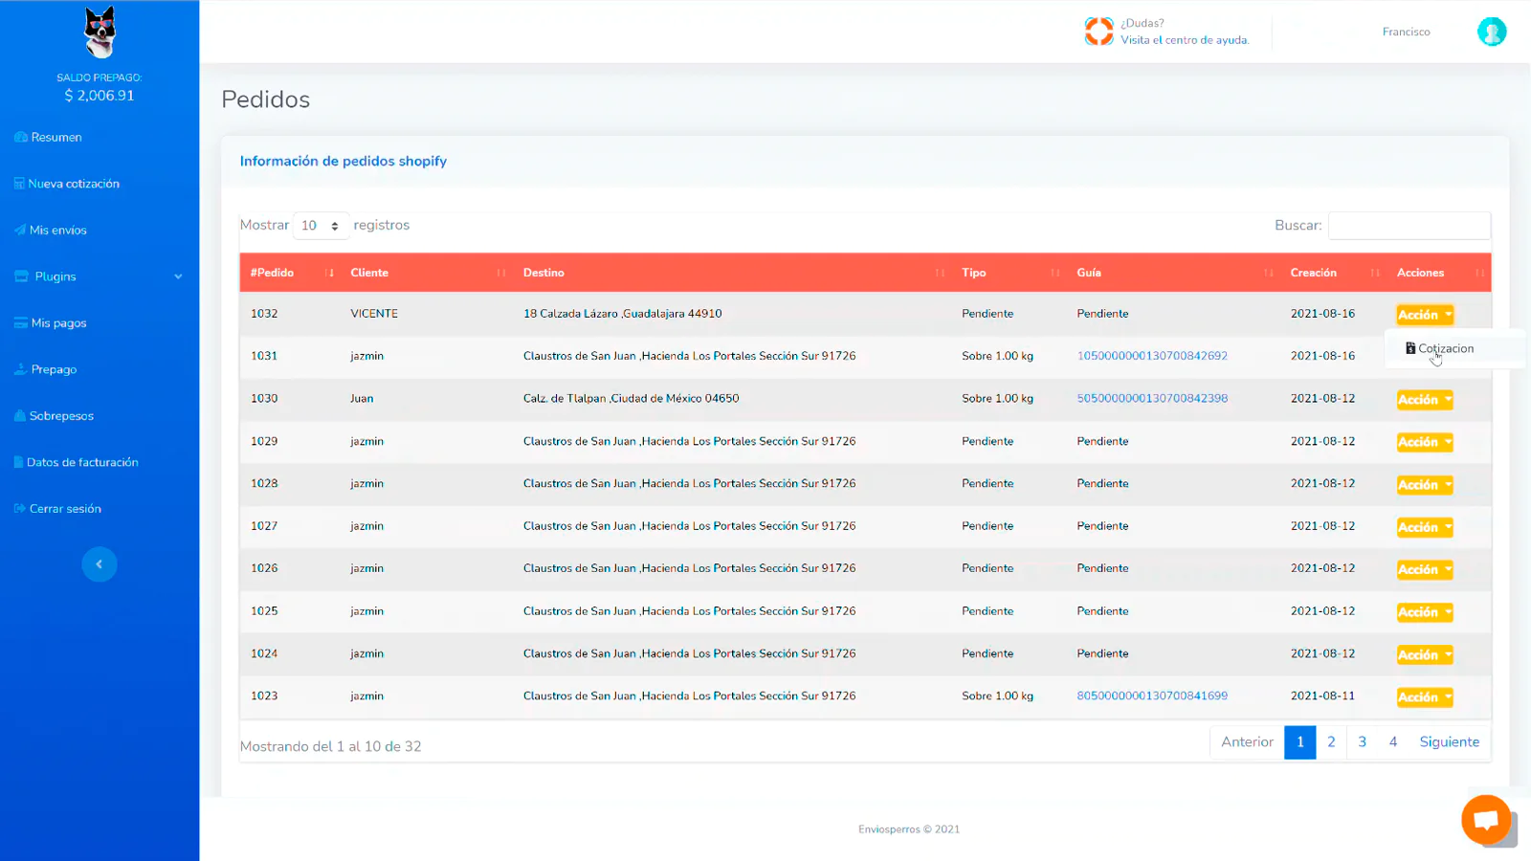Click Siguiente pagination button
The image size is (1531, 861).
coord(1449,742)
